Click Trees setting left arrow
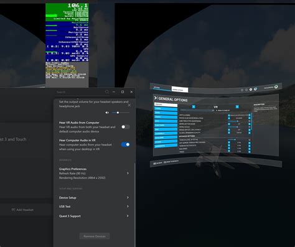This screenshot has height=247, width=295. pyautogui.click(x=229, y=152)
